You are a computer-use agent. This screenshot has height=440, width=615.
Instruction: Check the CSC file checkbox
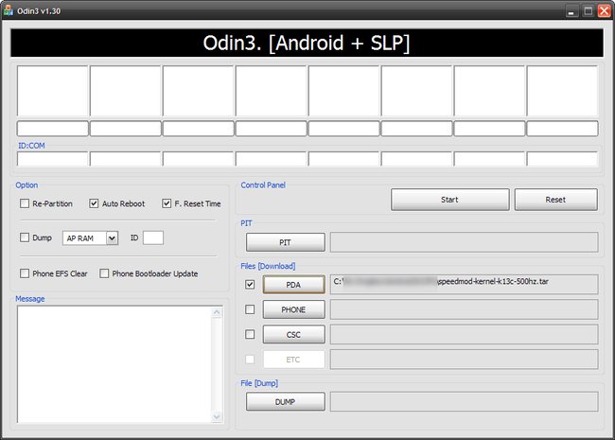pos(250,334)
